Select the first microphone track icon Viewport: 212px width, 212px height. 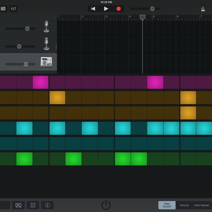point(46,27)
